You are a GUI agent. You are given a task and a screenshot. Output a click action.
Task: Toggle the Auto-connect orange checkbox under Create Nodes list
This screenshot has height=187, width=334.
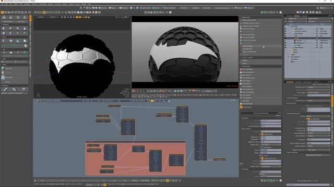pos(241,107)
